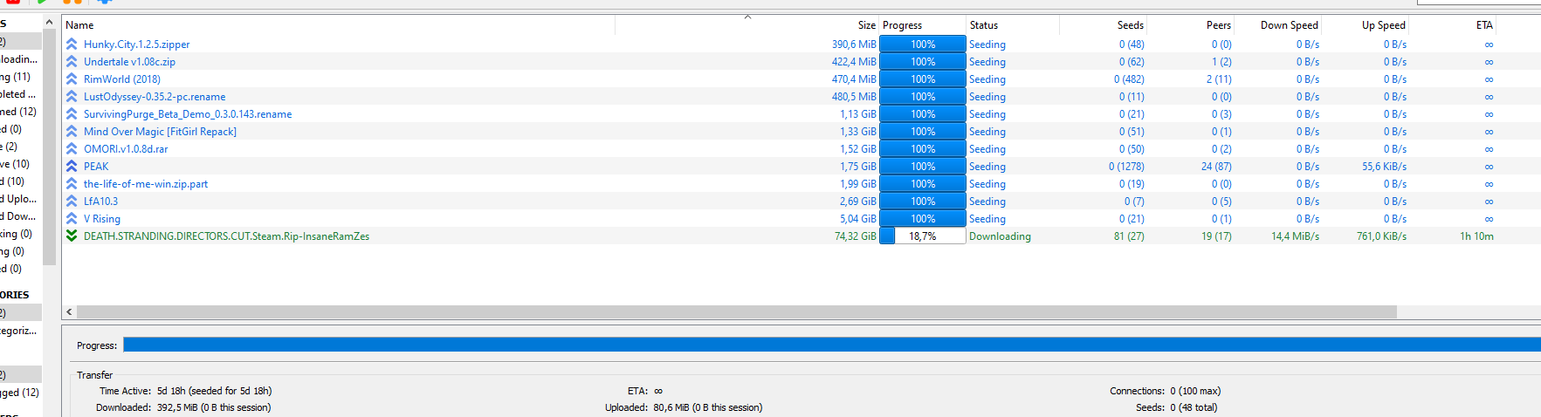Viewport: 1541px width, 417px height.
Task: Click the Connections 0 (100 max) value
Action: tap(1195, 391)
